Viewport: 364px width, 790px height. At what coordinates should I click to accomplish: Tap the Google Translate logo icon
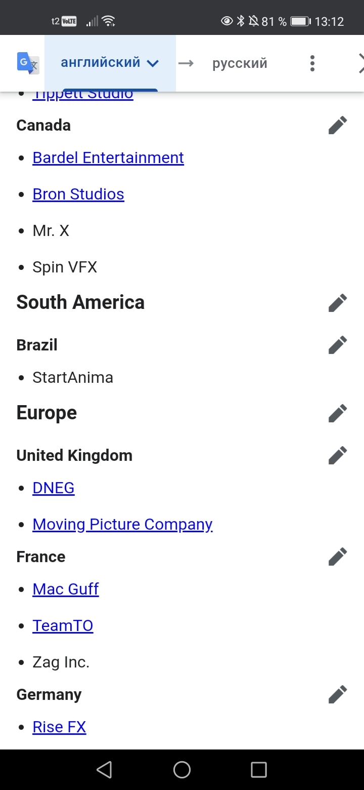click(x=28, y=63)
